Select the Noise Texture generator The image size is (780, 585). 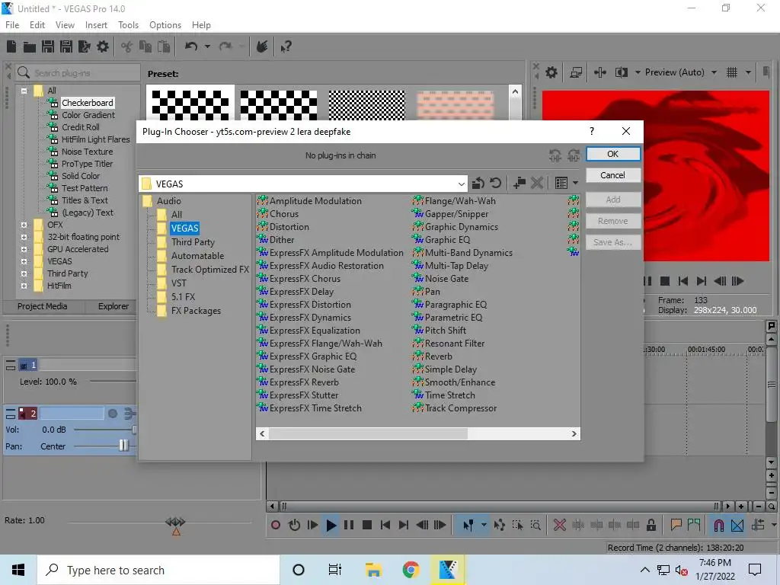click(87, 152)
